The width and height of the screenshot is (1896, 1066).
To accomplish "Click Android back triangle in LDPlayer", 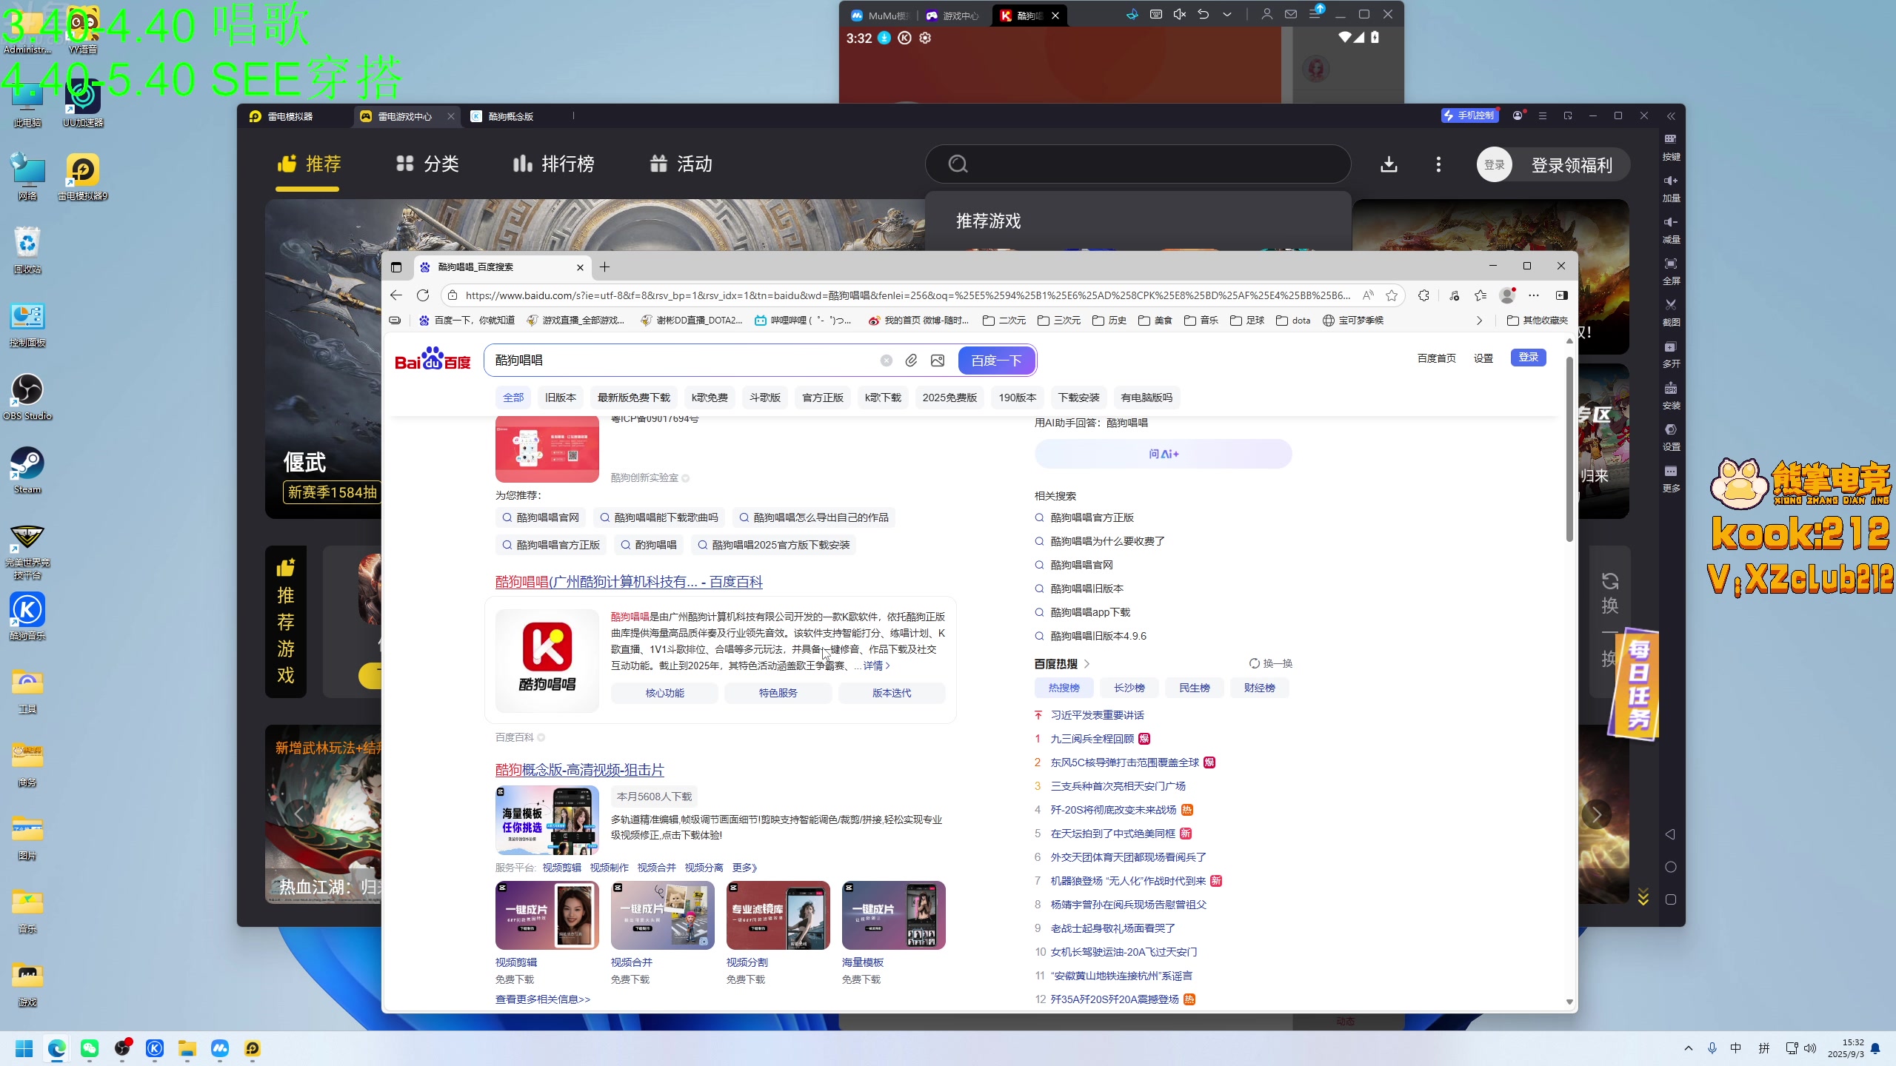I will pyautogui.click(x=1670, y=834).
